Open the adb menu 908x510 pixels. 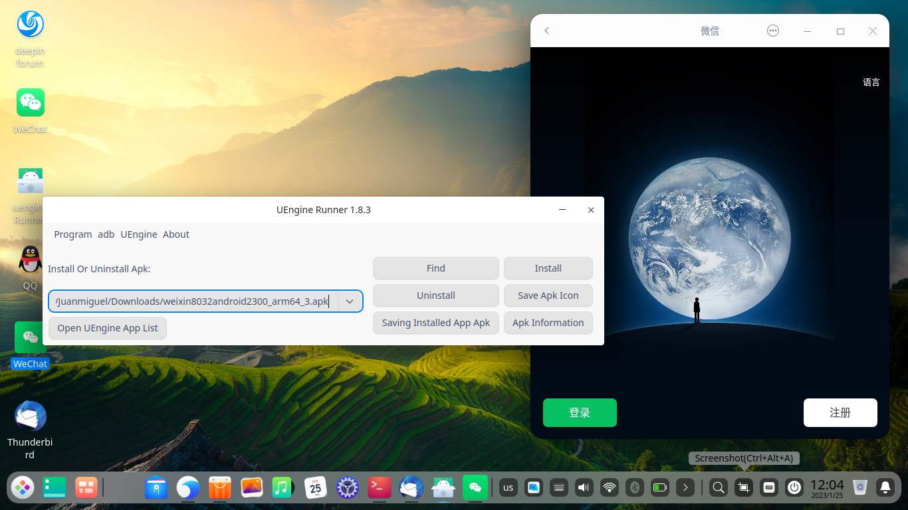coord(106,234)
